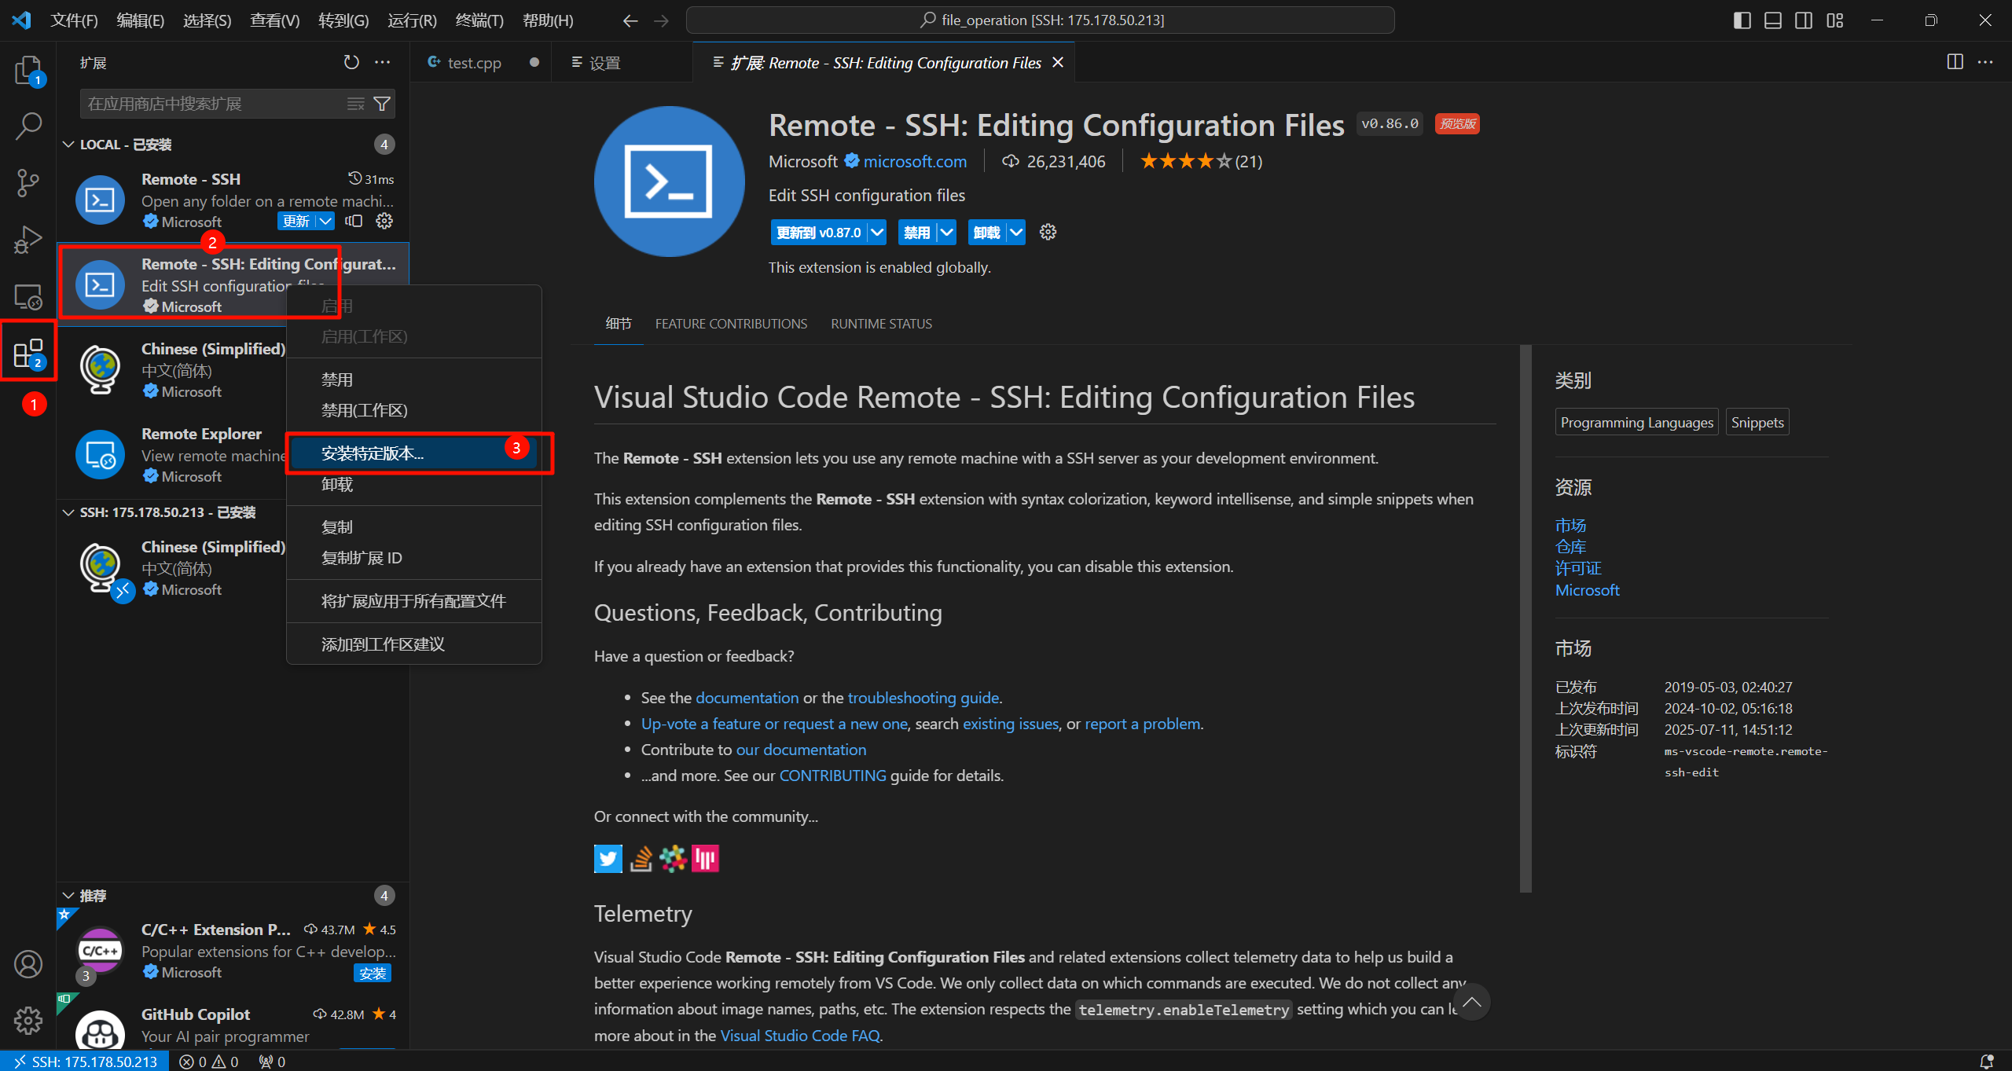Open Twitter community icon link

coord(608,859)
